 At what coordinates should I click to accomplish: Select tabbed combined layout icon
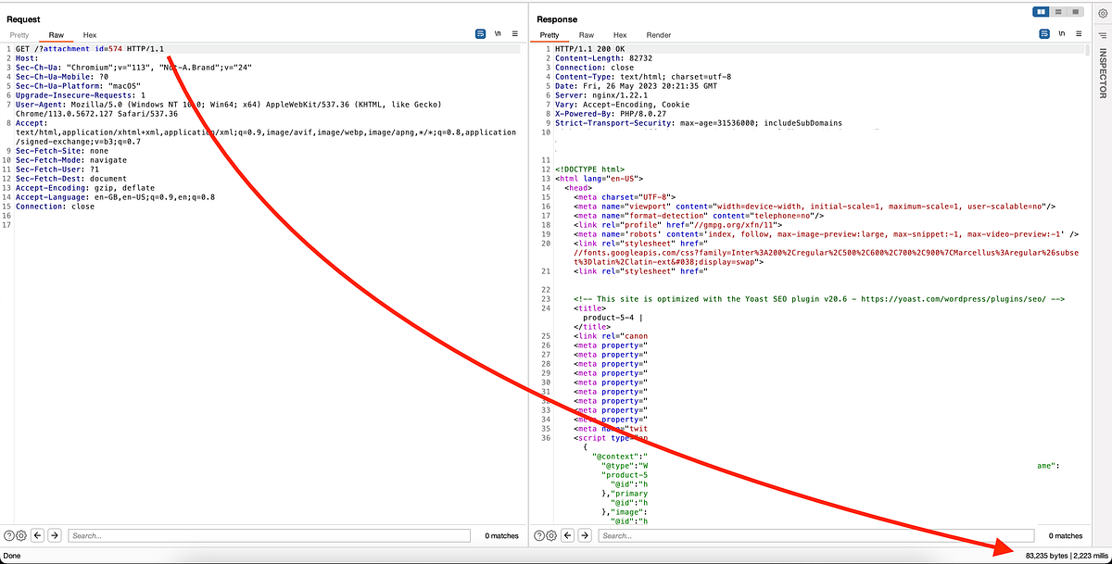tap(1076, 12)
